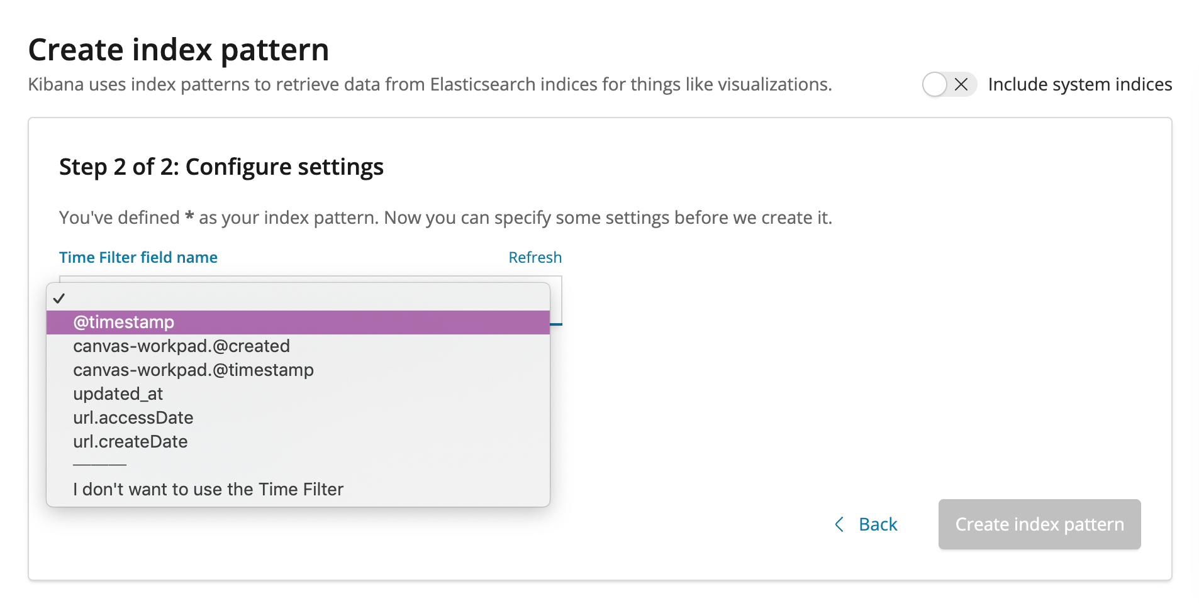This screenshot has width=1199, height=606.
Task: Click the Time Filter field name label
Action: (138, 258)
